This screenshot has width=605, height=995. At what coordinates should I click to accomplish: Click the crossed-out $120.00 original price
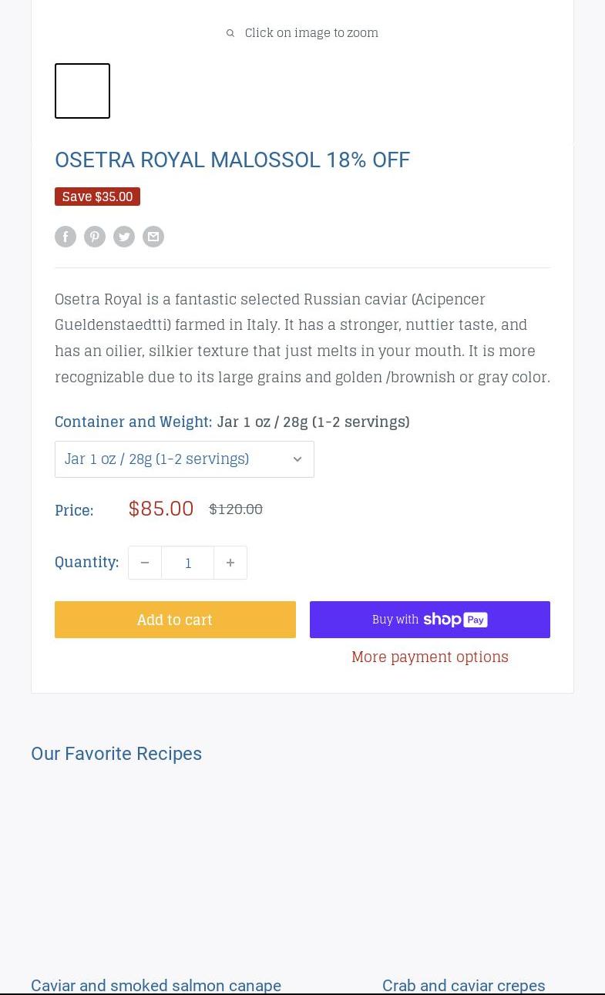coord(236,509)
